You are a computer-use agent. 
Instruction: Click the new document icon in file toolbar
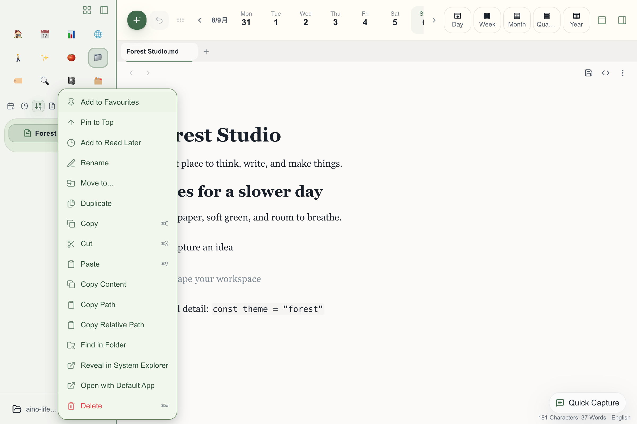click(x=52, y=106)
